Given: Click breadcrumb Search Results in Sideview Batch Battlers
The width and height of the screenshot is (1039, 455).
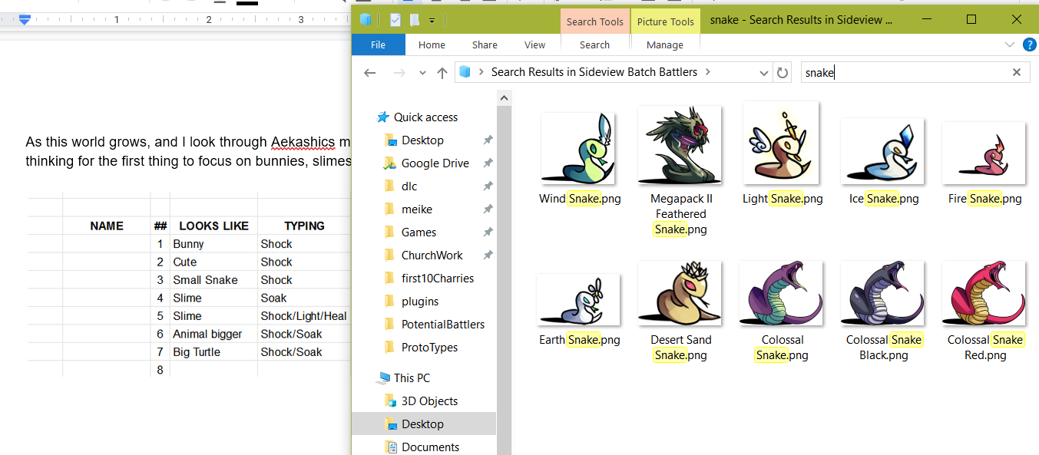Looking at the screenshot, I should [594, 72].
